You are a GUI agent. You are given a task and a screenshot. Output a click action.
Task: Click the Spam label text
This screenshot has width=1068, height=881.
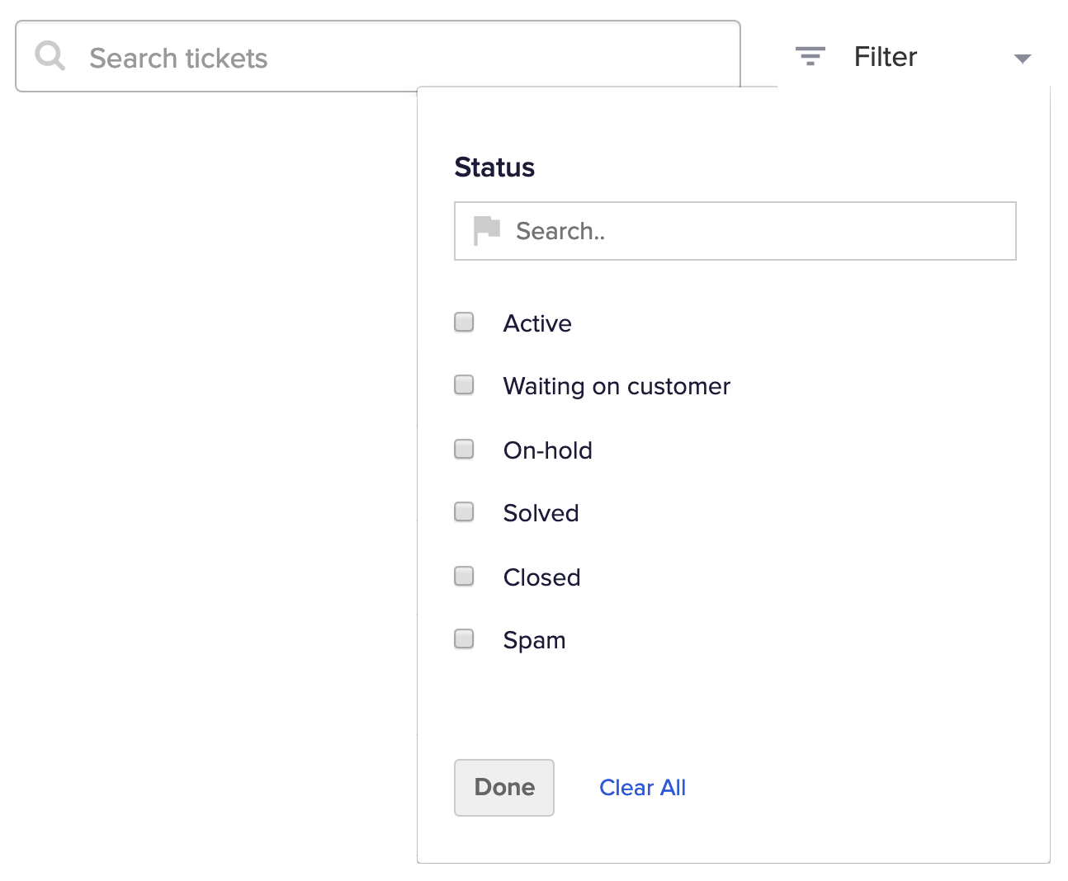[534, 640]
